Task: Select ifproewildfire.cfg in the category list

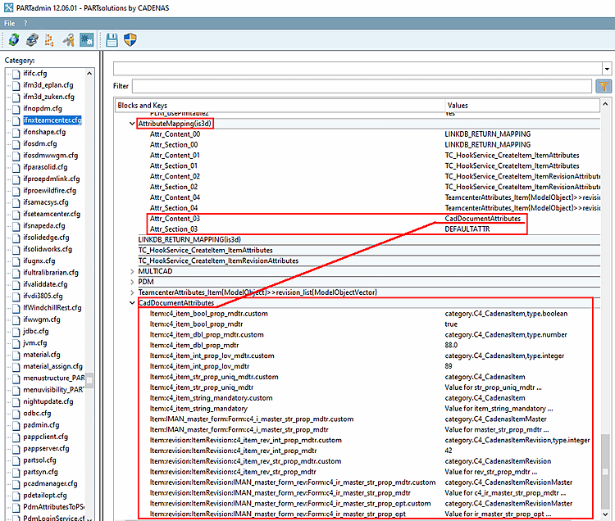Action: 49,191
